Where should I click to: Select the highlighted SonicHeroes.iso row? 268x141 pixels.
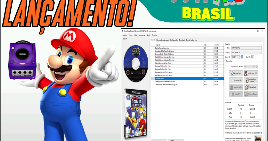pyautogui.click(x=187, y=78)
